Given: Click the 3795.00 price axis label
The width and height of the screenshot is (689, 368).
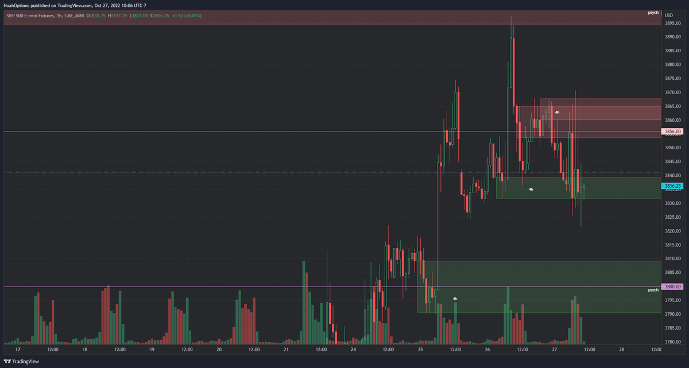Looking at the screenshot, I should pyautogui.click(x=672, y=300).
